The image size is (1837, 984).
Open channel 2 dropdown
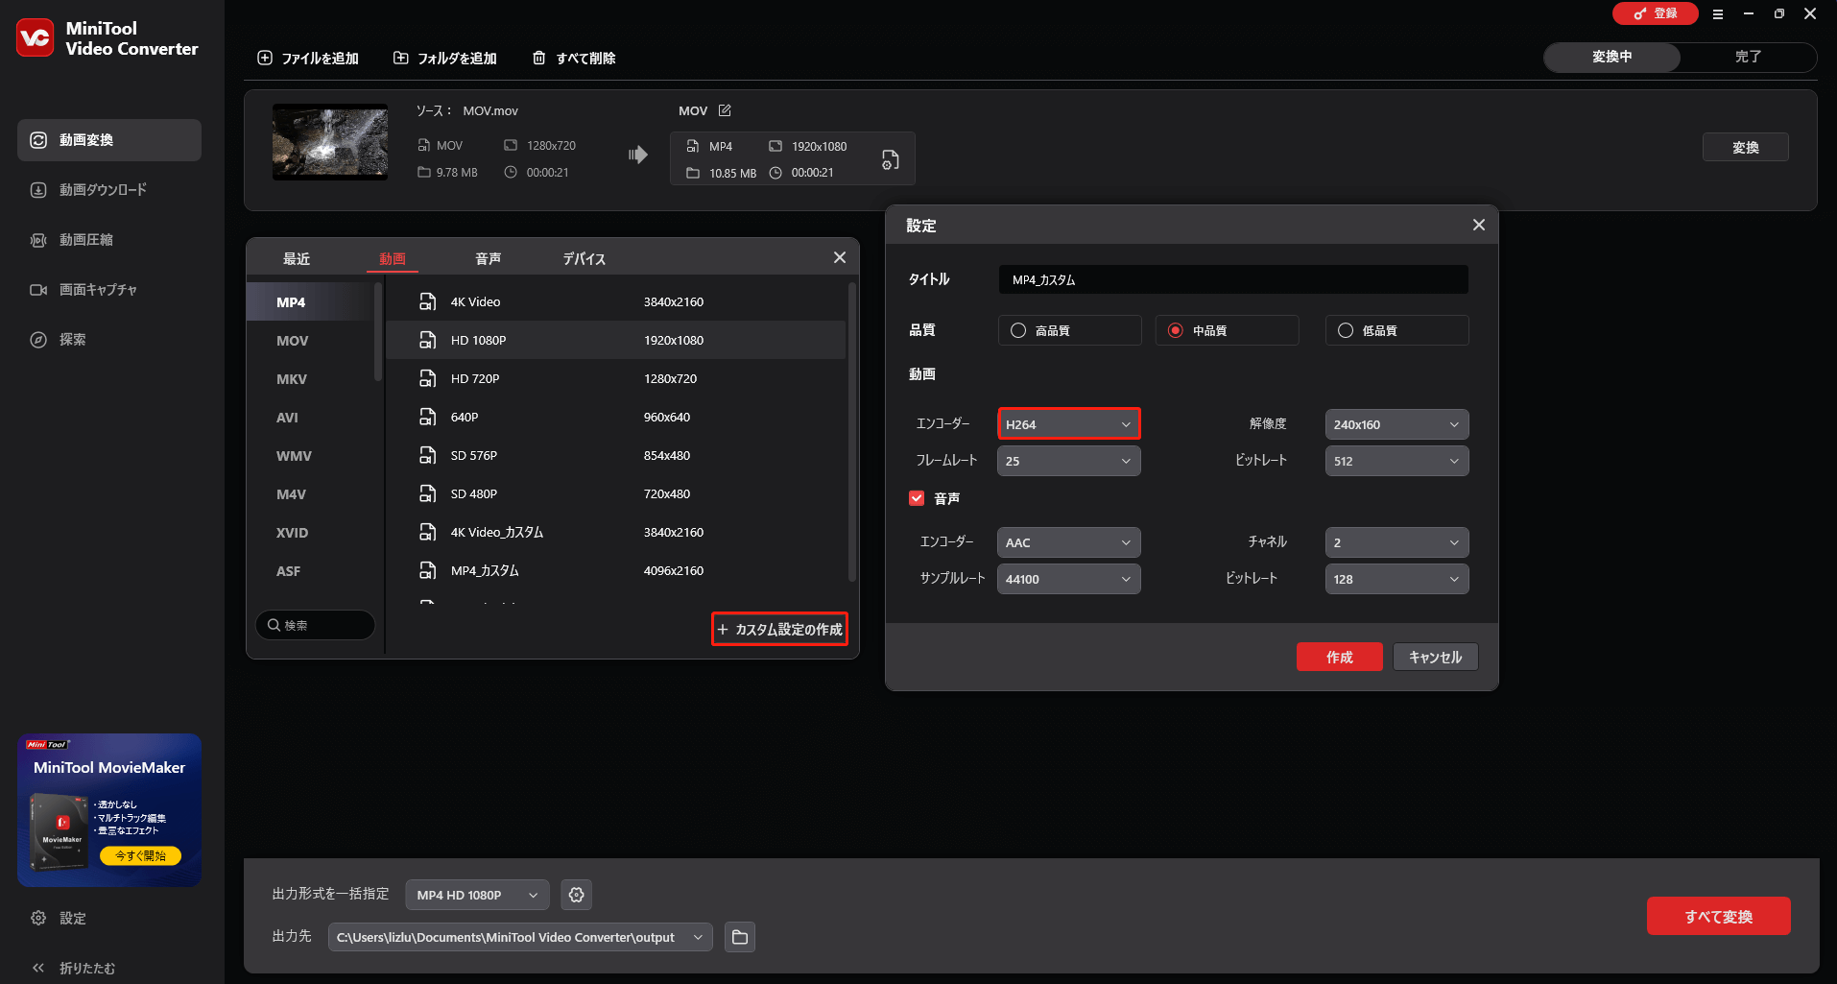[x=1396, y=542]
